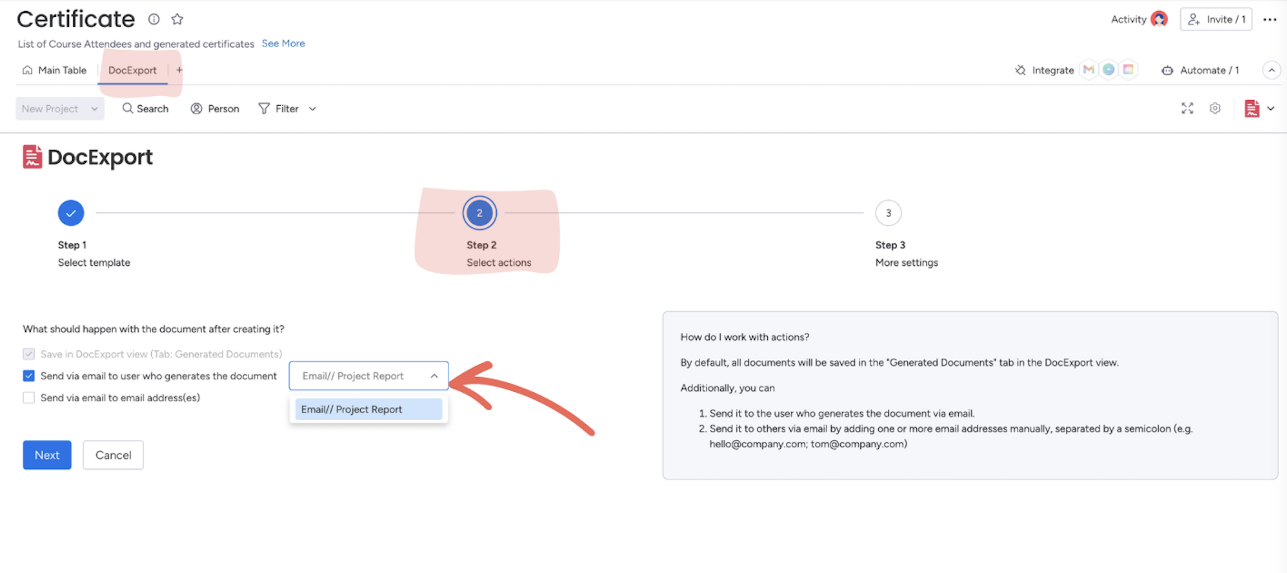Open the Gmail integration icon
The width and height of the screenshot is (1287, 573).
point(1089,69)
